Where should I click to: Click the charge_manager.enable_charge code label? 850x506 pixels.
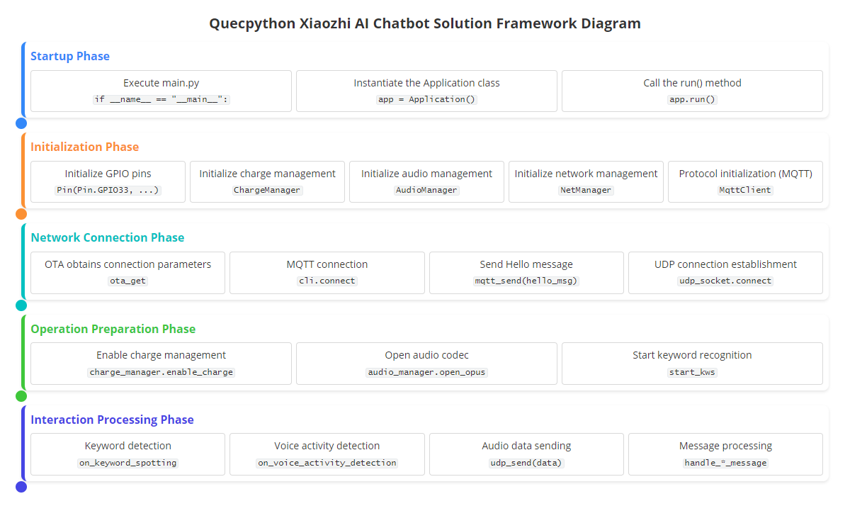click(x=161, y=372)
